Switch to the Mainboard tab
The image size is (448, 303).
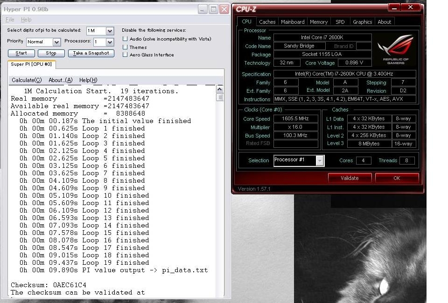coord(293,22)
